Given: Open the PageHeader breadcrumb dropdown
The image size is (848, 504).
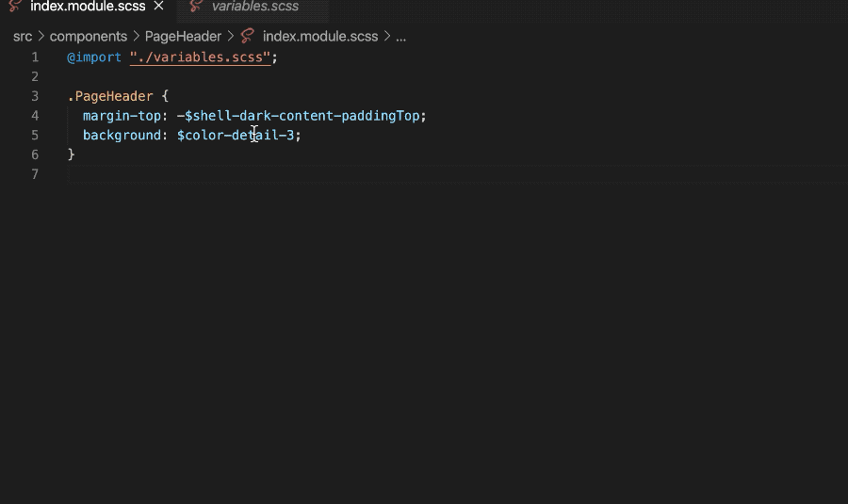Looking at the screenshot, I should point(183,37).
